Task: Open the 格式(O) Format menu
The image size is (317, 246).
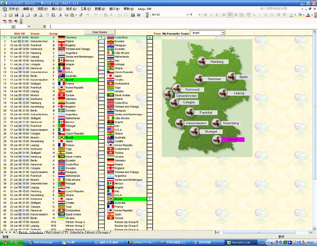Action: click(x=71, y=9)
